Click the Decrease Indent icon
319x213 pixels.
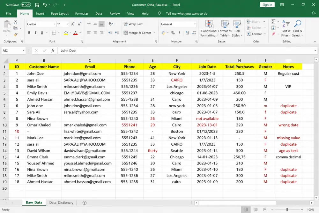110,33
